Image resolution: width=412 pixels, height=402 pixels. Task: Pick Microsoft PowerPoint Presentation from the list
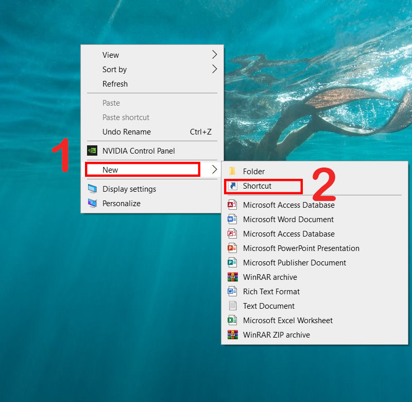(314, 248)
